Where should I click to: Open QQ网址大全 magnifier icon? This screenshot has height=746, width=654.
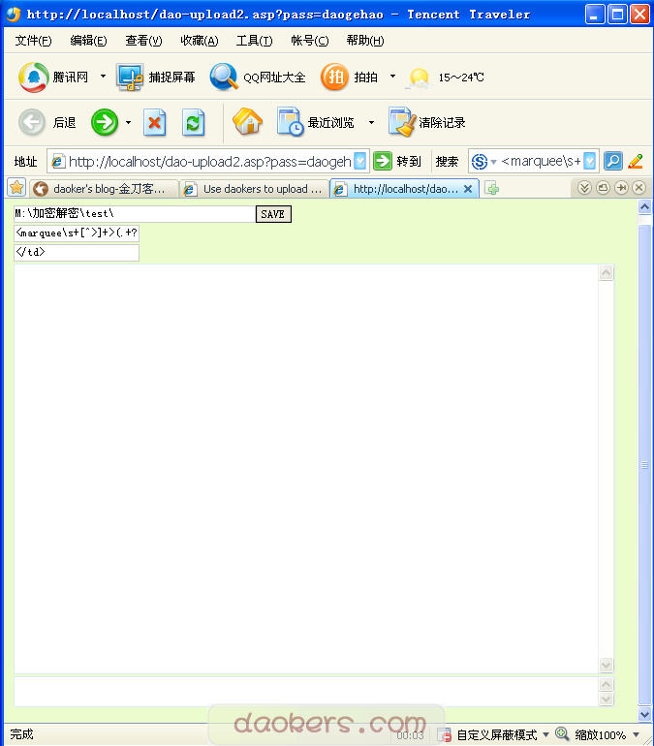point(224,77)
